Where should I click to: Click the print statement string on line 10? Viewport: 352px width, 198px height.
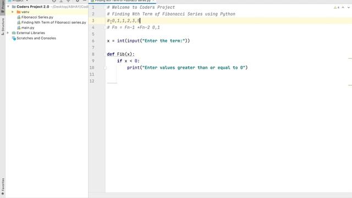[194, 68]
